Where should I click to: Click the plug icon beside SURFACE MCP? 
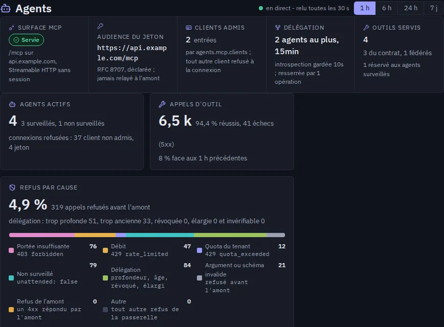[x=11, y=28]
